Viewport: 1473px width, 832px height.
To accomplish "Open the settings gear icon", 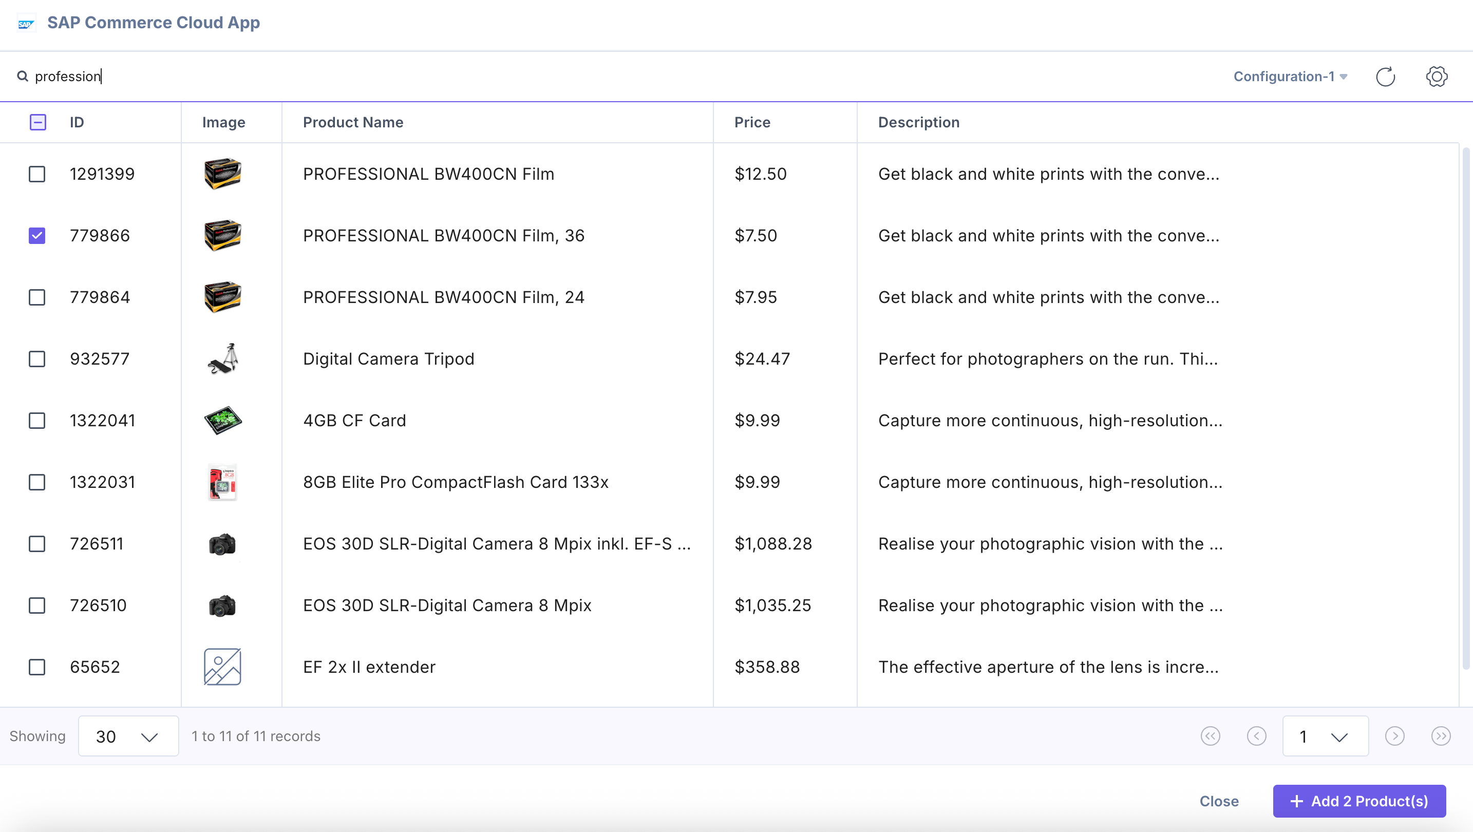I will coord(1437,77).
